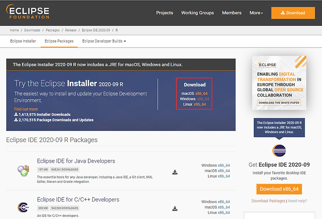
Task: Click the 197 MB size badge
Action: 43,169
